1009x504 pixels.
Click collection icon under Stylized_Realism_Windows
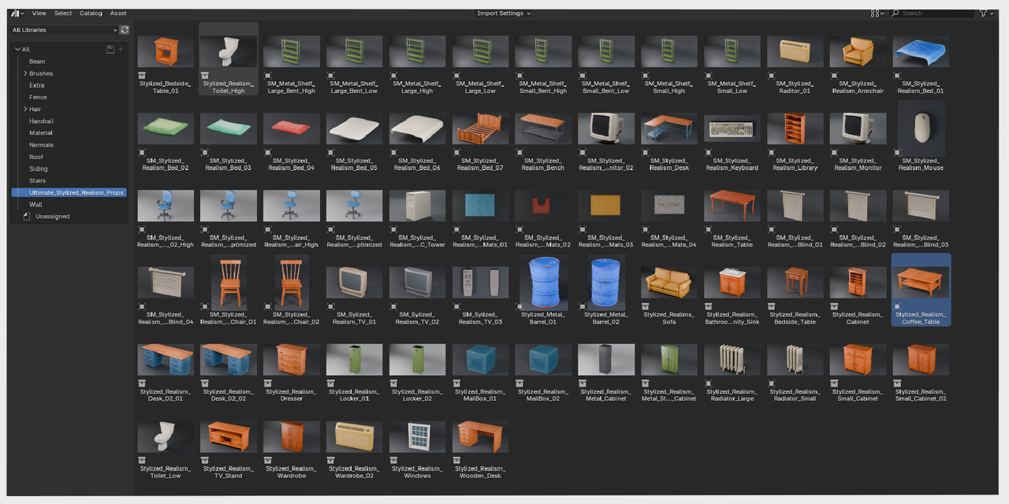(x=394, y=461)
